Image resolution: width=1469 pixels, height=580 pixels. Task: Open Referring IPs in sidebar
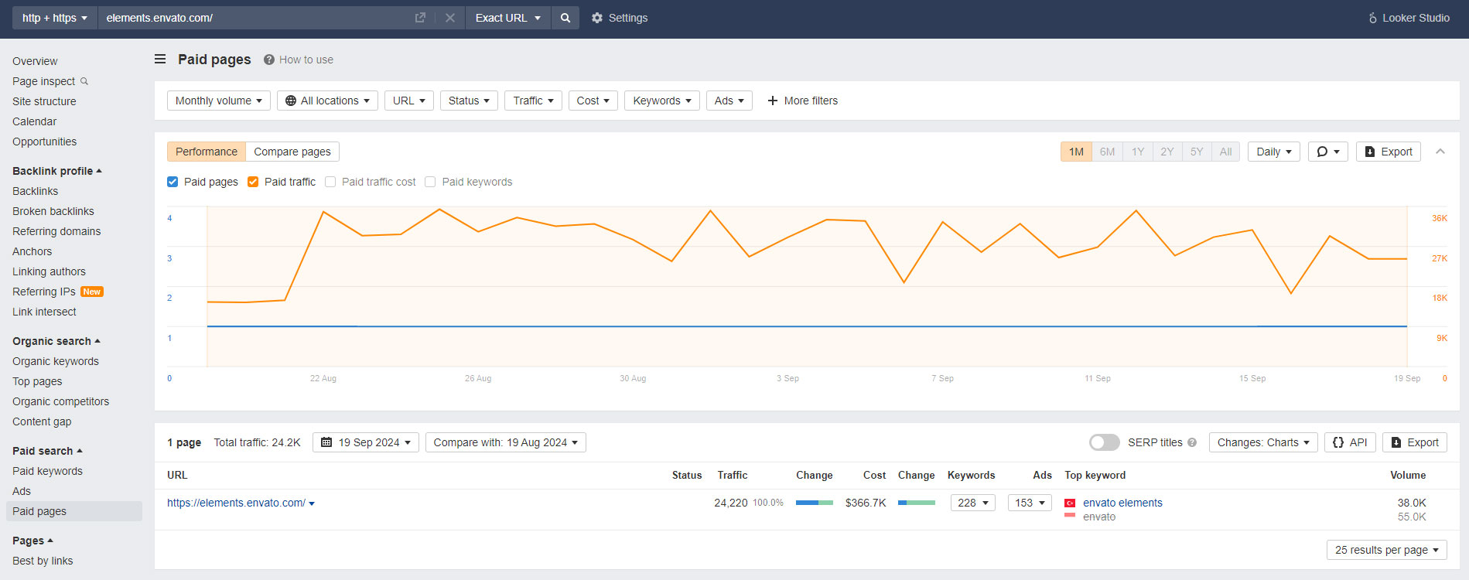point(44,292)
